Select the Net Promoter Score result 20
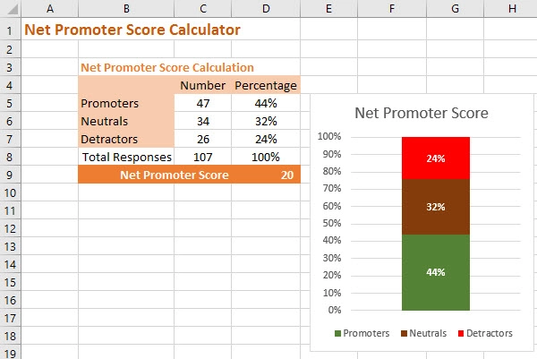The height and width of the screenshot is (359, 537). [286, 175]
